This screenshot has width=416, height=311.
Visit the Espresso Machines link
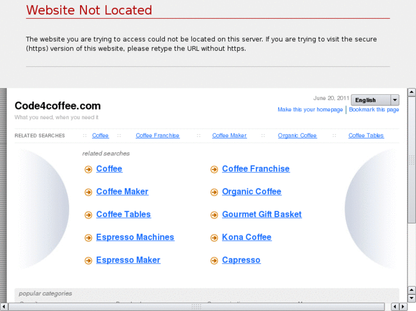pos(135,237)
